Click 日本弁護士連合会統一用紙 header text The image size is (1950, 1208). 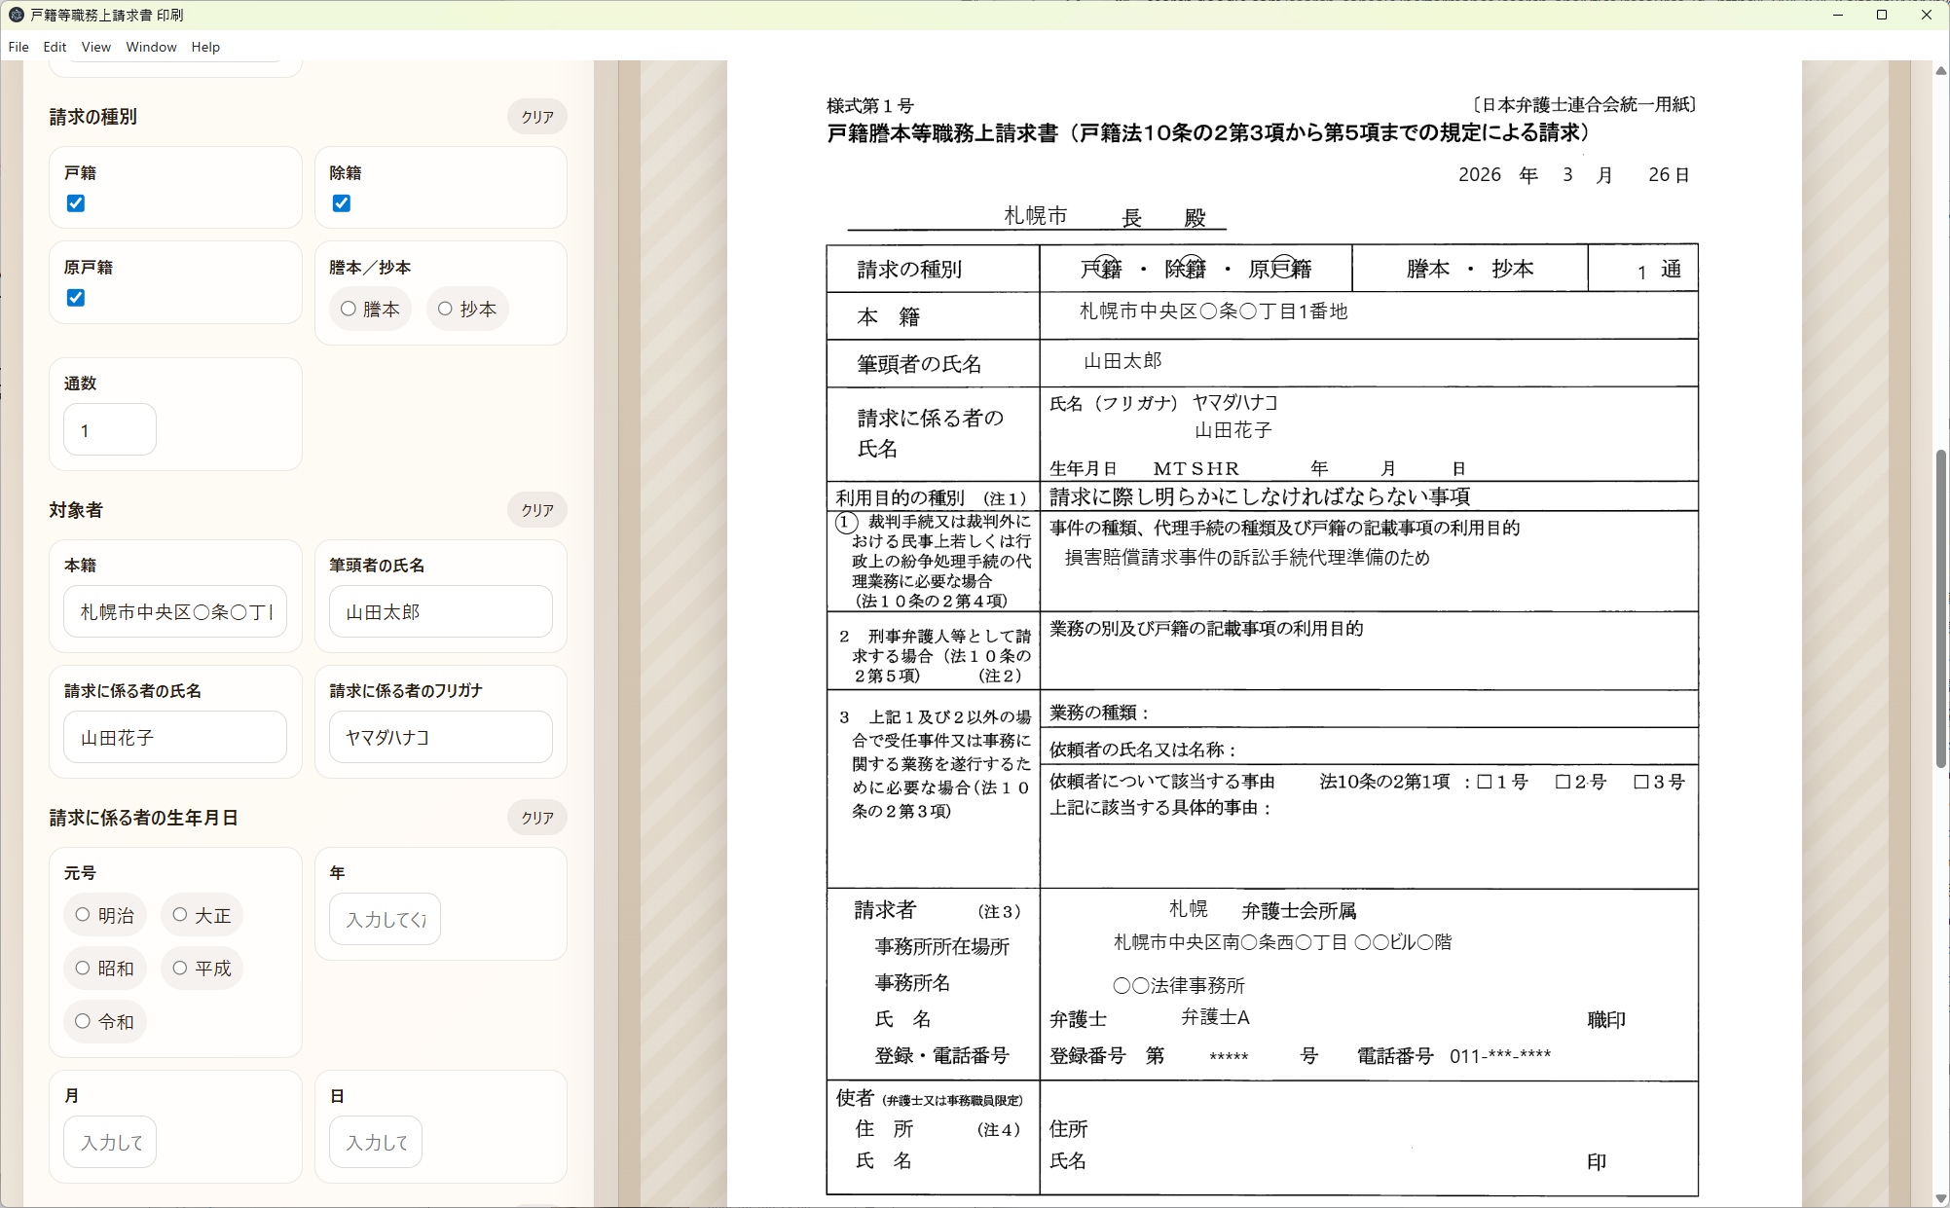point(1585,105)
